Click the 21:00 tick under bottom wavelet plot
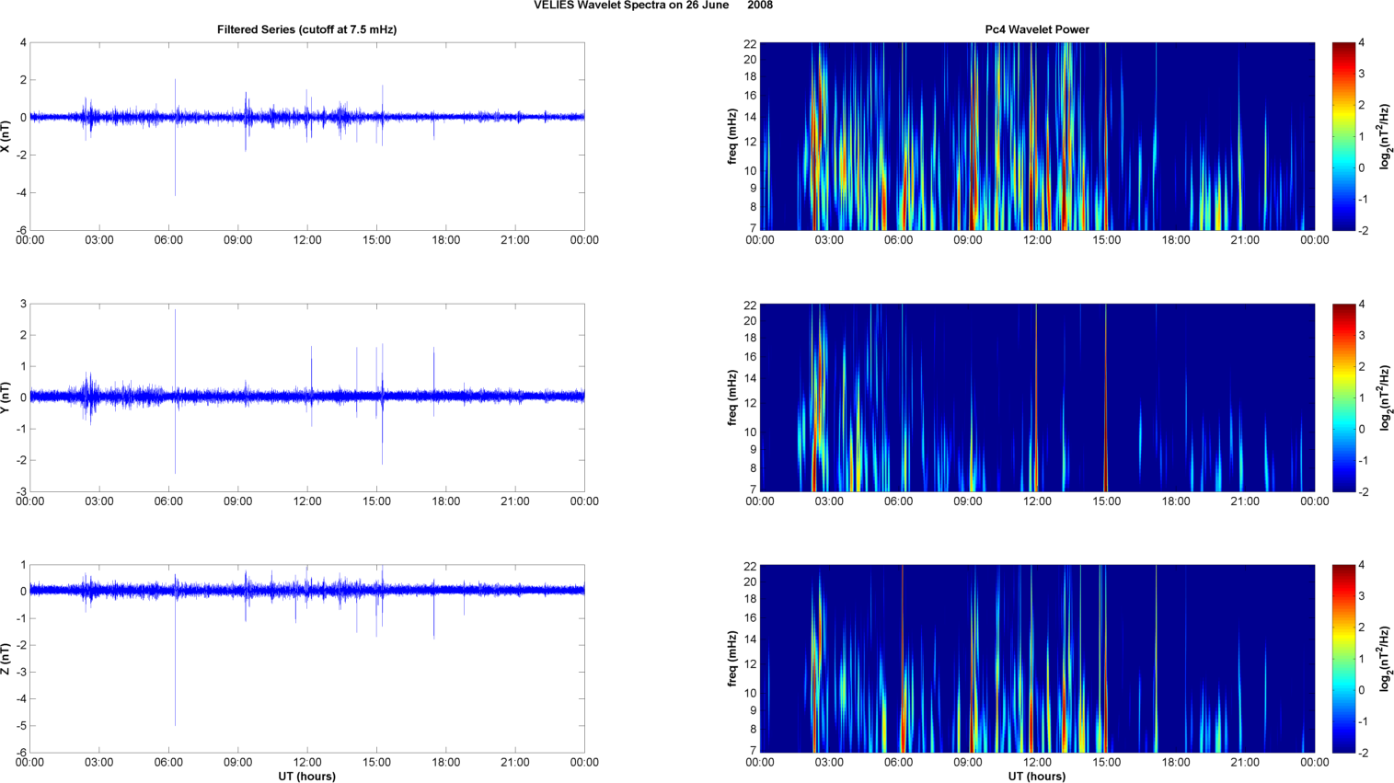This screenshot has height=783, width=1394. (1245, 762)
